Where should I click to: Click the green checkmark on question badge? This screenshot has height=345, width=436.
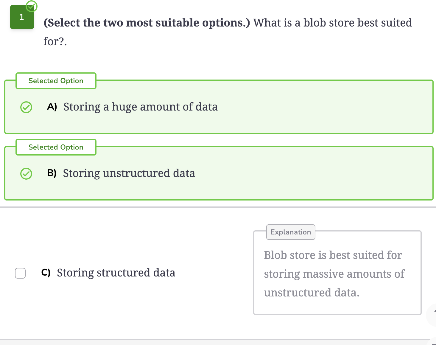tap(31, 6)
